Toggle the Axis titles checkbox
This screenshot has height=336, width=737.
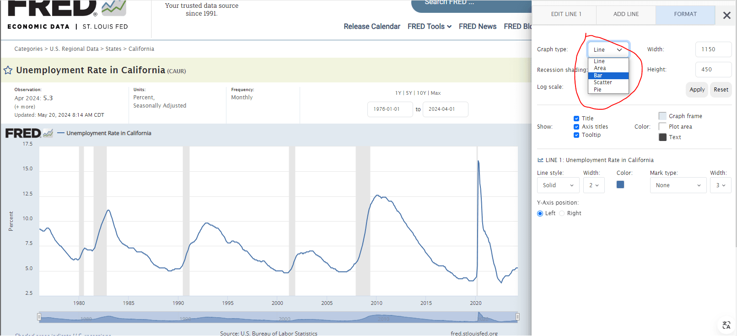click(x=576, y=127)
